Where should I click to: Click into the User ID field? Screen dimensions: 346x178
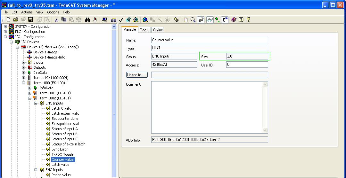247,65
